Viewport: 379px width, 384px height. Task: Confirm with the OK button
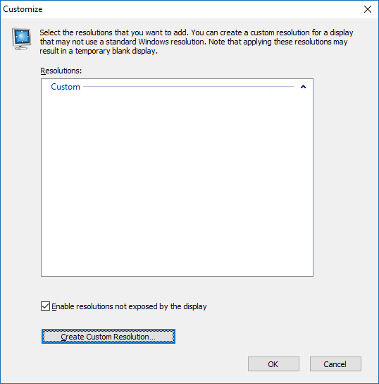[273, 364]
